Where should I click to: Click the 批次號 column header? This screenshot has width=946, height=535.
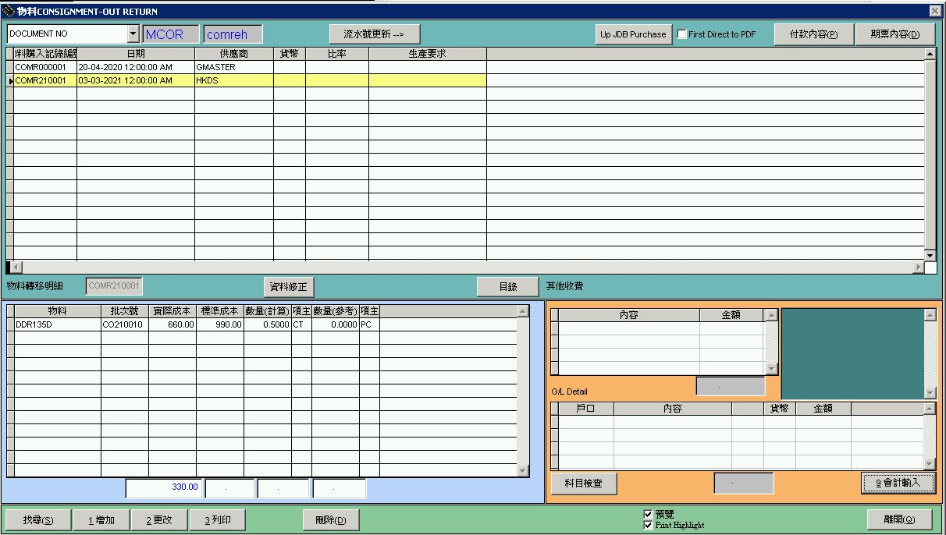click(x=124, y=311)
